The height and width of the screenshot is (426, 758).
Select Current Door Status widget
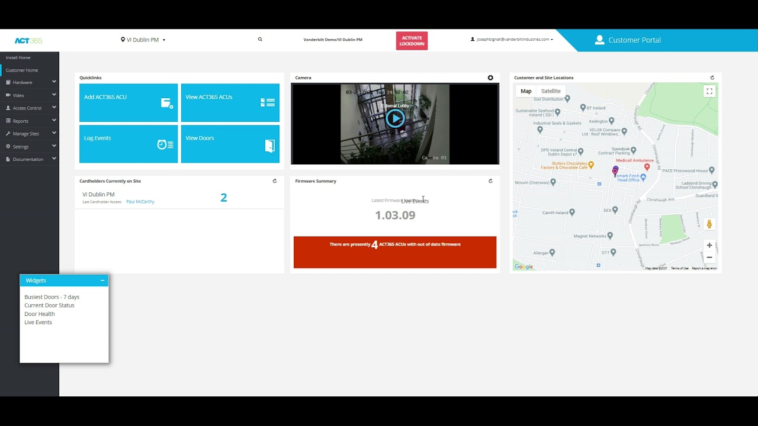(49, 305)
